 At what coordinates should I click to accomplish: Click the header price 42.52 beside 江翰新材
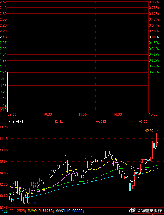tap(58, 122)
